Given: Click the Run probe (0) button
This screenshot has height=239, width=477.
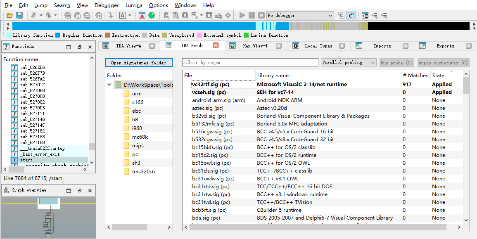Looking at the screenshot, I should click(x=396, y=63).
